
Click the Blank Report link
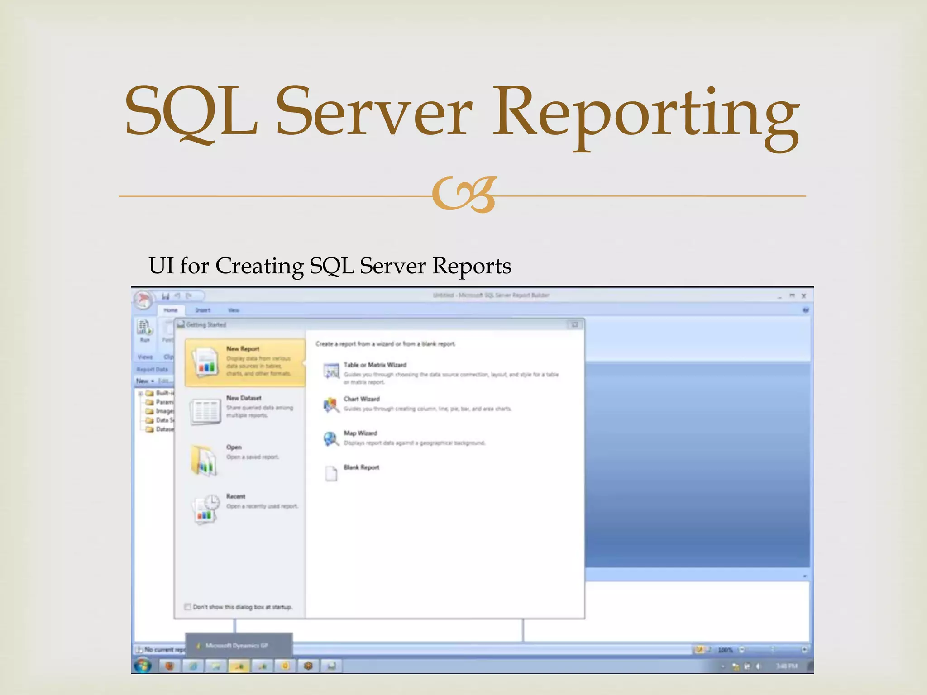(362, 467)
